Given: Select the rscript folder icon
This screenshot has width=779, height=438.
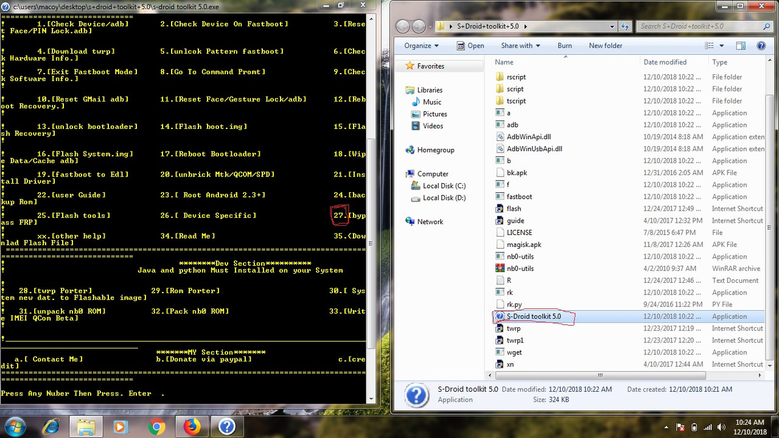Looking at the screenshot, I should [500, 77].
